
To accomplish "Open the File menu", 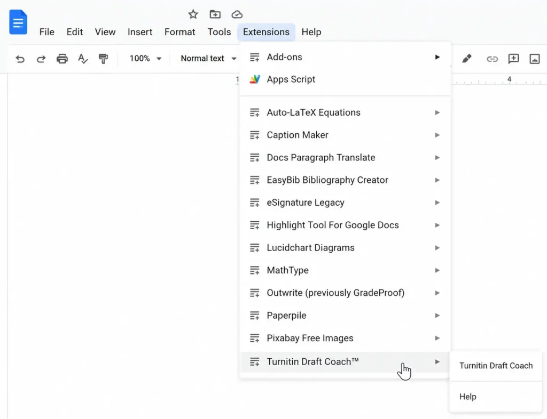I will click(47, 32).
